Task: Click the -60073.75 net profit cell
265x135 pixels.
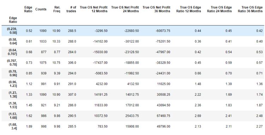Action: point(163,31)
